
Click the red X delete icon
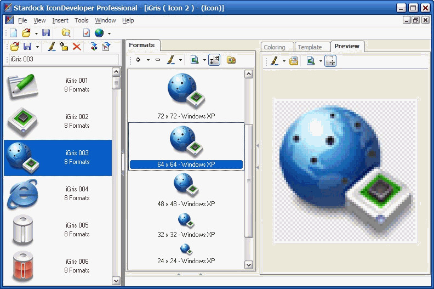click(77, 46)
